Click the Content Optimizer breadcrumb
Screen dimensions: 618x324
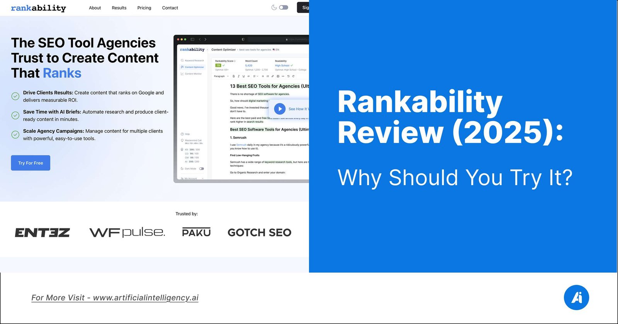click(x=224, y=49)
